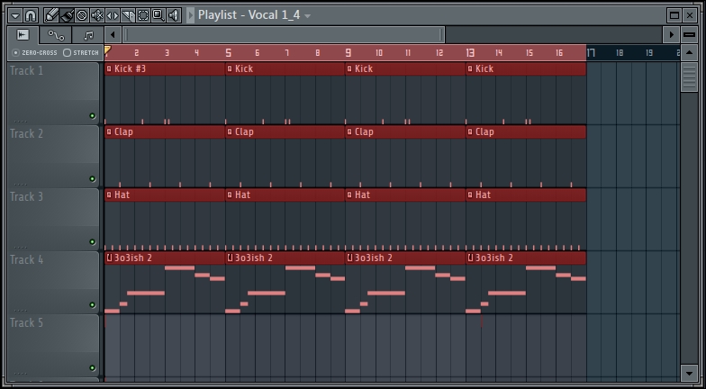The image size is (706, 389).
Task: Switch to the automation clips tab
Action: click(56, 35)
